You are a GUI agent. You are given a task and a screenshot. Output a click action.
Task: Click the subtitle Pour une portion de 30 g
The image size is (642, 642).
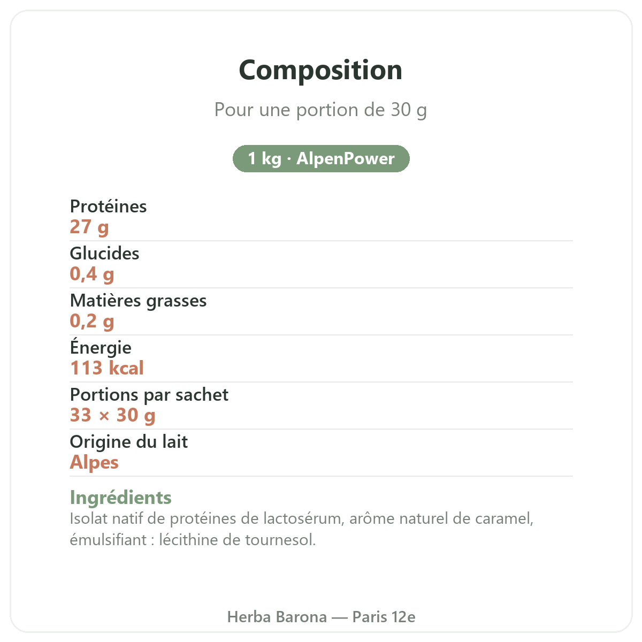(321, 110)
